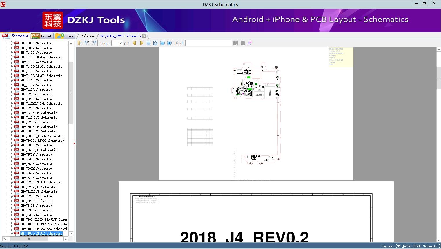The height and width of the screenshot is (249, 441).
Task: Click the document view scroll-down arrow
Action: tap(439, 239)
